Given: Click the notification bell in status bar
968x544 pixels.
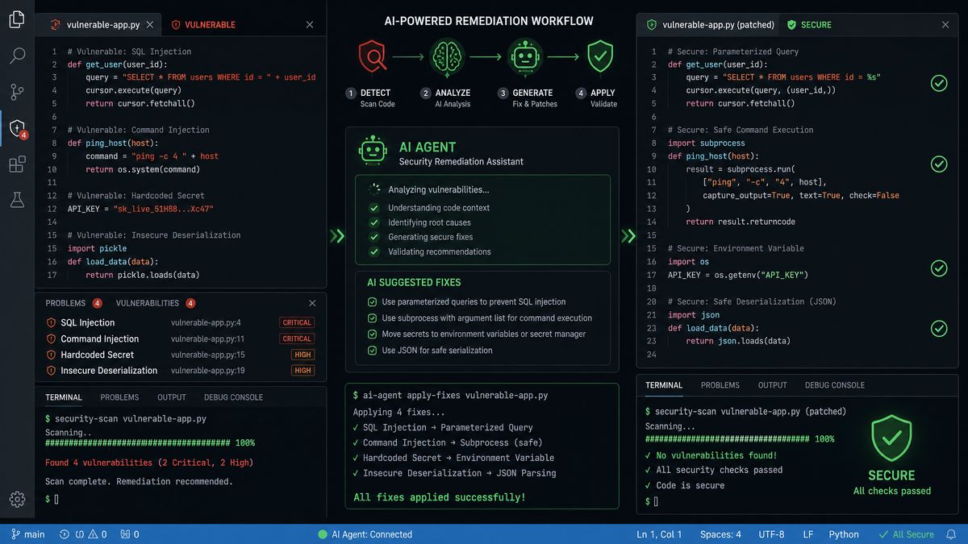Looking at the screenshot, I should pyautogui.click(x=951, y=534).
